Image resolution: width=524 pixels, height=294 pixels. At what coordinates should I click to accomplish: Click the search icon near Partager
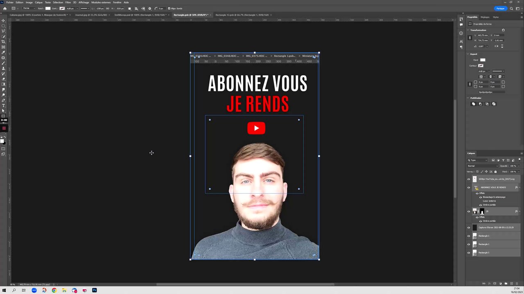pos(511,8)
